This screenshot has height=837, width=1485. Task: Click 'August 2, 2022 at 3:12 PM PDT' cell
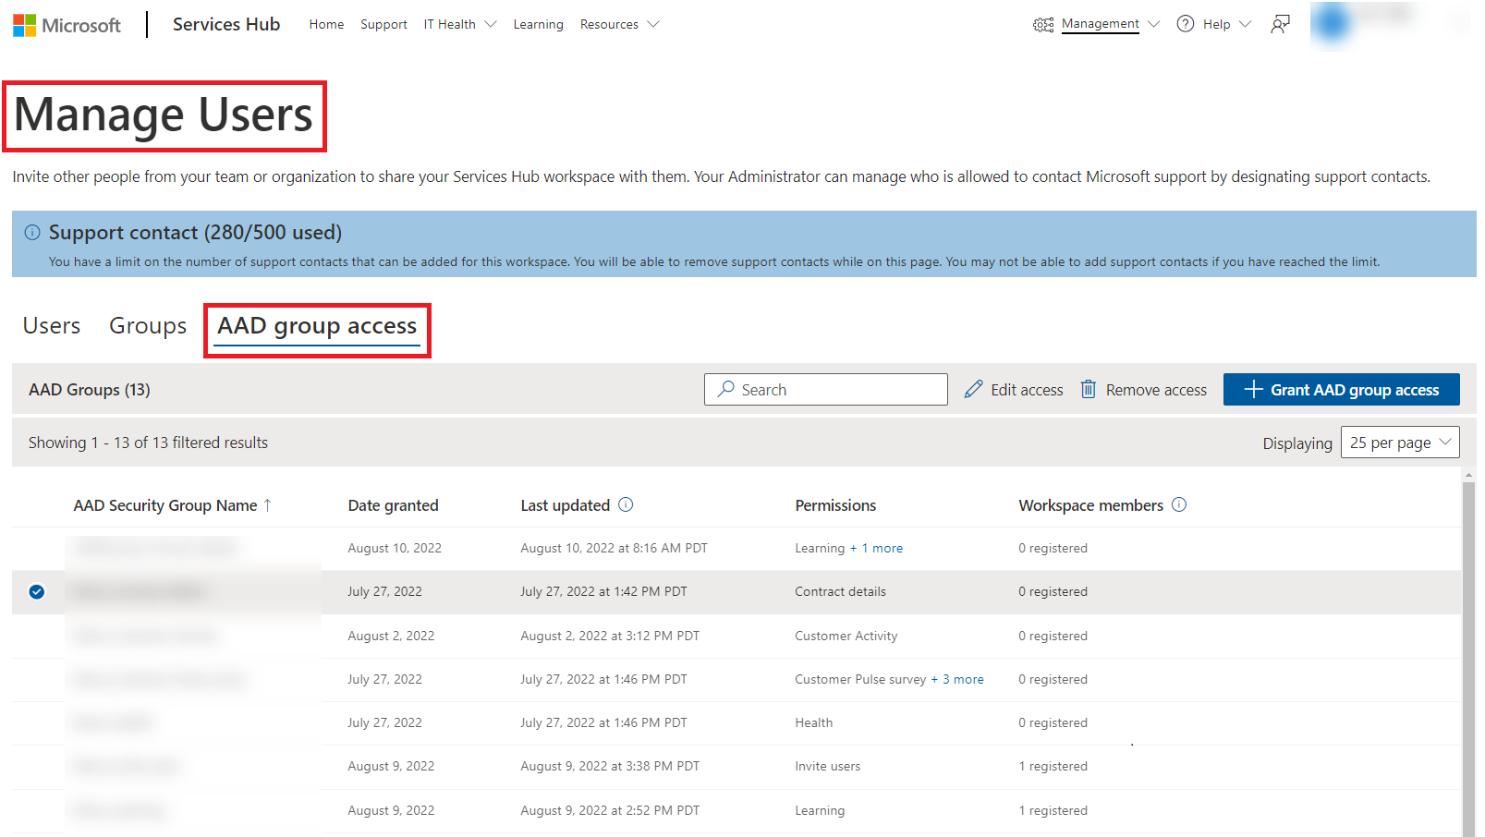(x=610, y=636)
